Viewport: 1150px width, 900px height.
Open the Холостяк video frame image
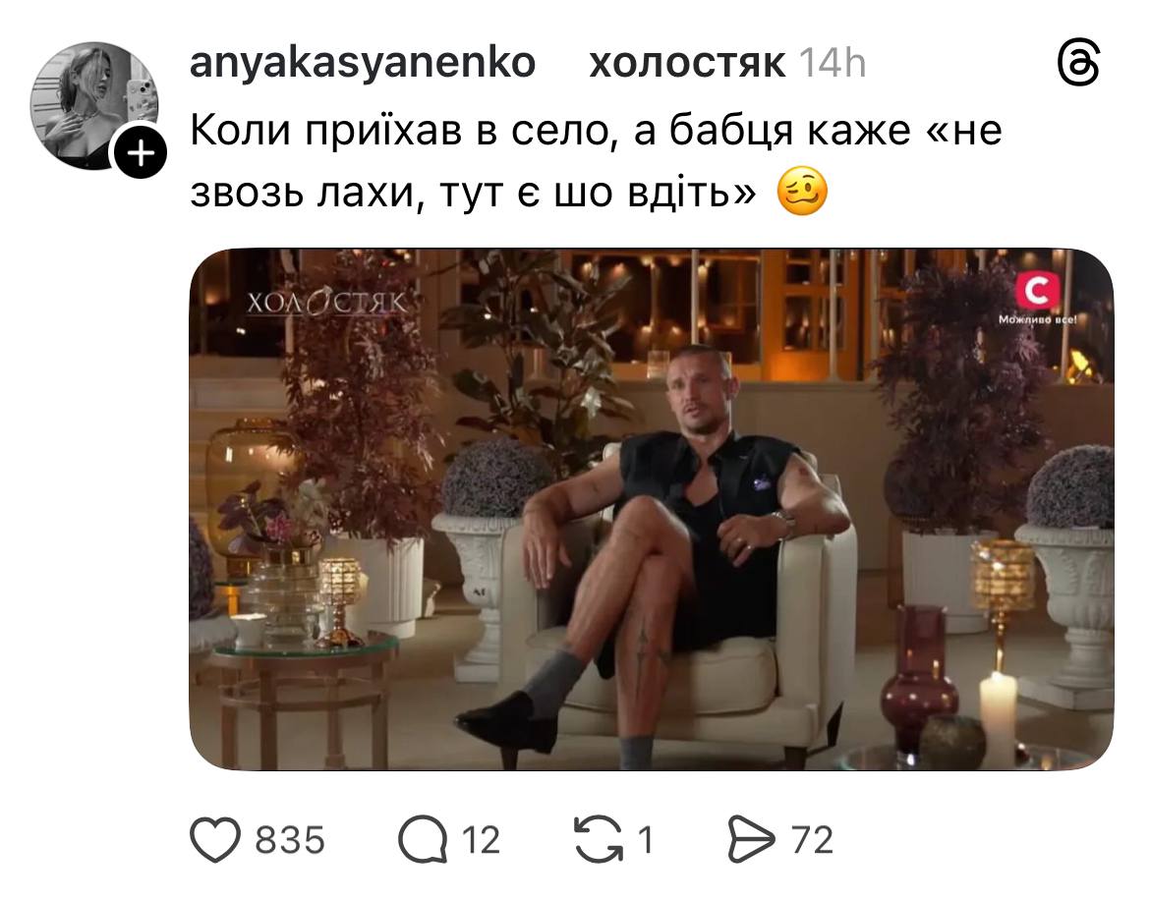652,509
